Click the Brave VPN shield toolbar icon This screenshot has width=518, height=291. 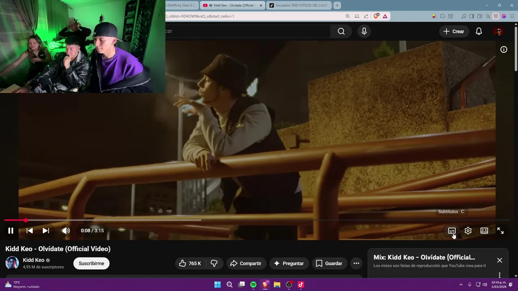pyautogui.click(x=496, y=16)
